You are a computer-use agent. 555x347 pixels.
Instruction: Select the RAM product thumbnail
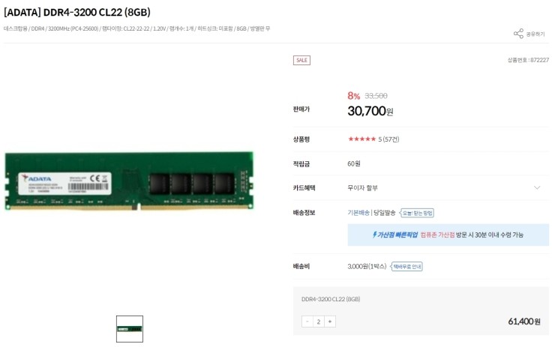pyautogui.click(x=130, y=328)
